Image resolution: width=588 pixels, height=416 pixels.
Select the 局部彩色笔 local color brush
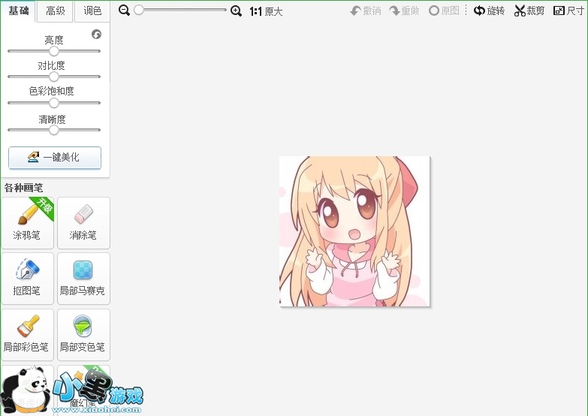(x=28, y=335)
